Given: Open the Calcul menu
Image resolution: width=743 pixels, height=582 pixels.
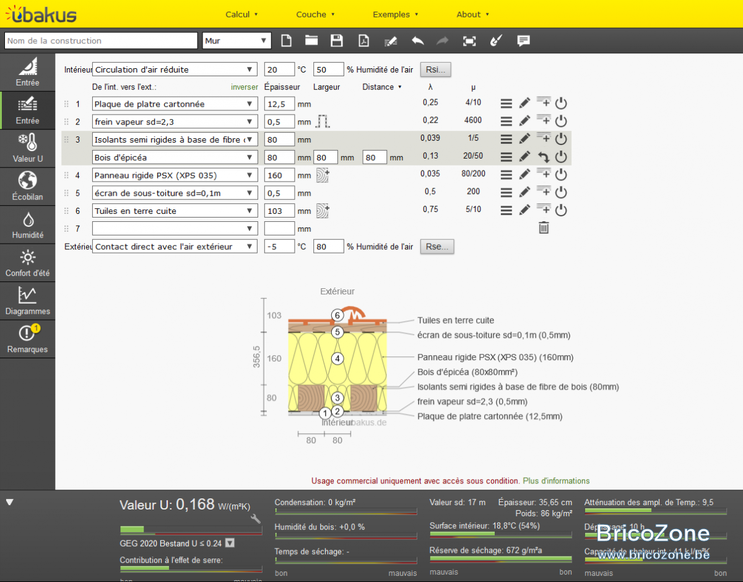Looking at the screenshot, I should tap(241, 14).
